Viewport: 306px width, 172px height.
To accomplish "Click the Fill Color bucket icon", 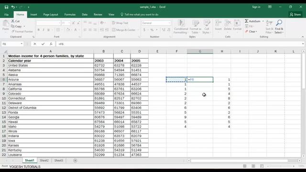I will coord(68,30).
